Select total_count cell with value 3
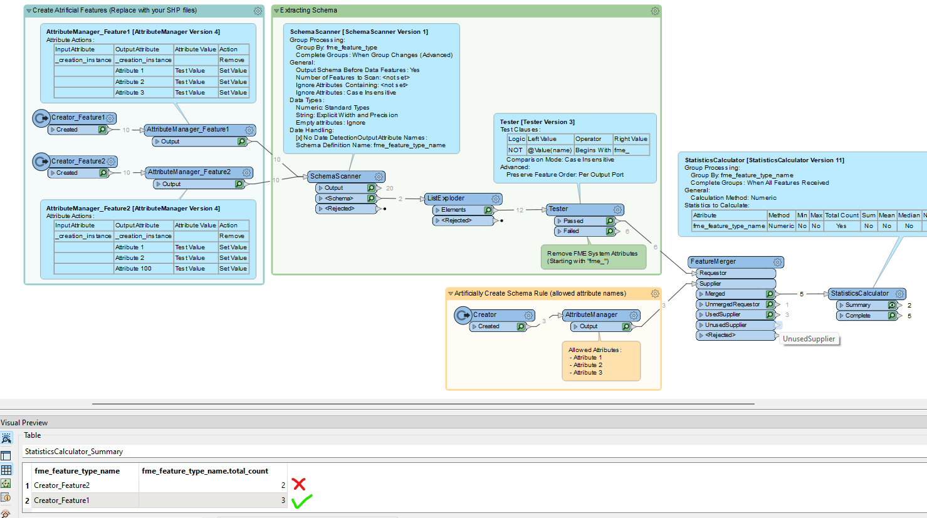 (213, 500)
